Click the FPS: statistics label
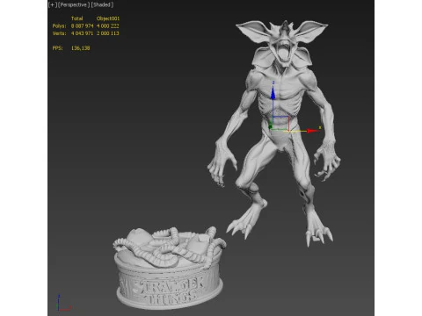Viewport: 422px width, 316px height. (x=57, y=48)
